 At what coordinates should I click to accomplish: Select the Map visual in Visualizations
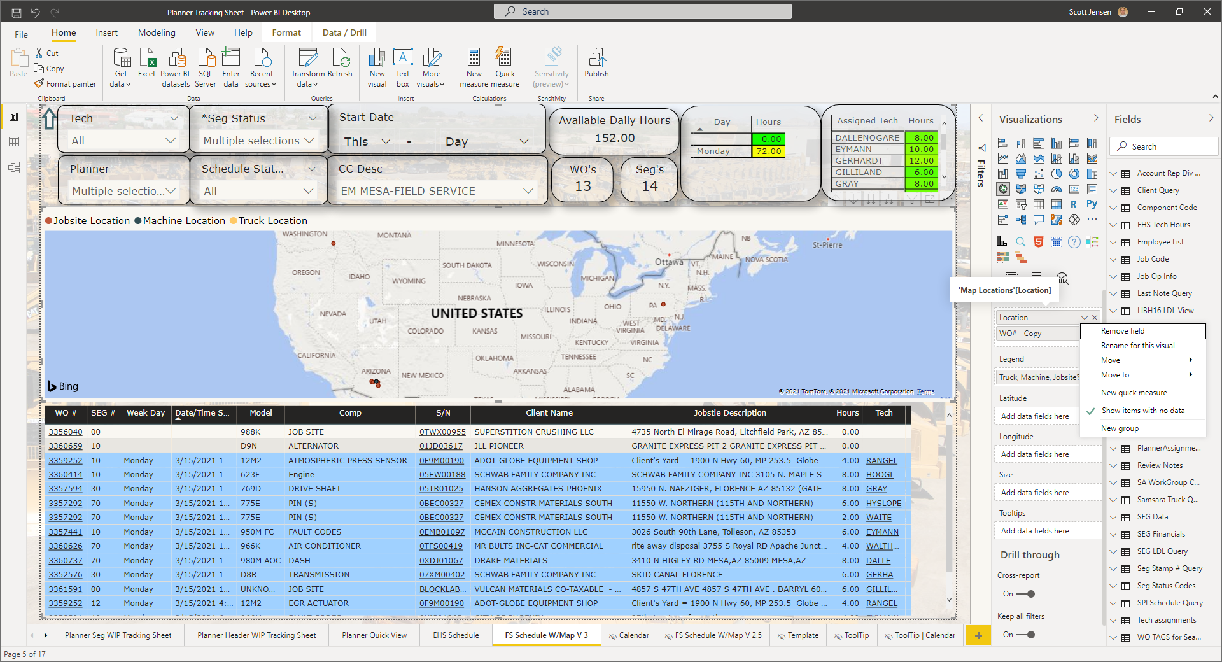coord(1003,189)
